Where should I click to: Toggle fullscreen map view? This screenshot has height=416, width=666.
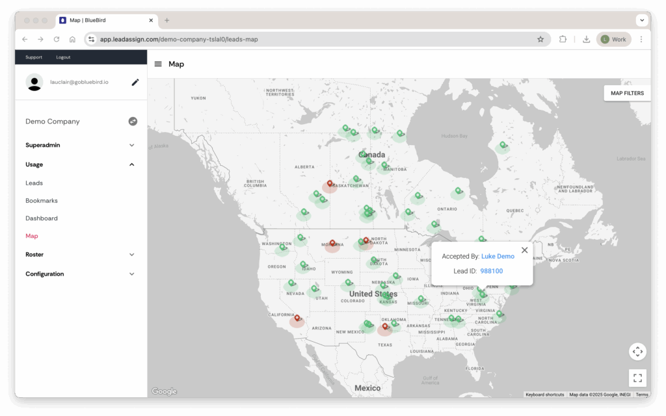coord(637,378)
